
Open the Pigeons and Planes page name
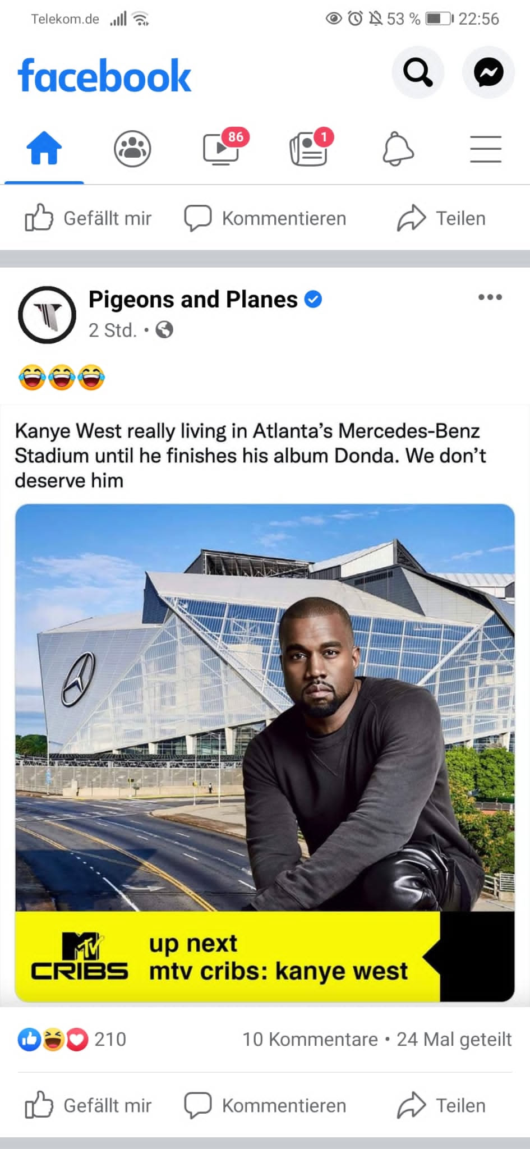(193, 300)
